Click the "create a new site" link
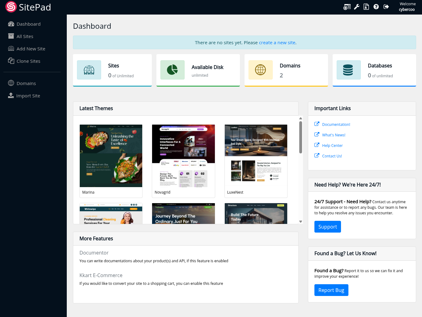Viewport: 422px width, 317px height. point(277,43)
